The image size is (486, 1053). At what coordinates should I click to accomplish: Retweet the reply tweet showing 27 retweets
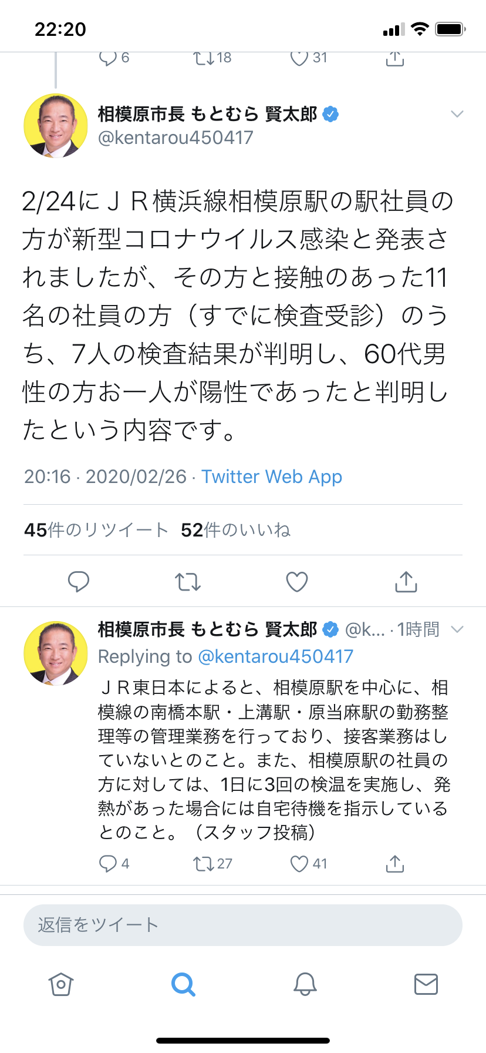point(204,863)
